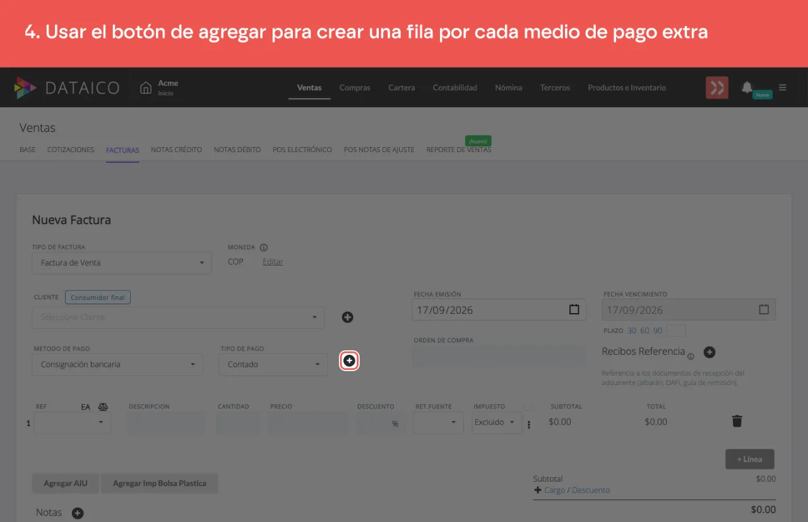Click the balance scale icon in line header
The width and height of the screenshot is (808, 522).
[x=104, y=407]
